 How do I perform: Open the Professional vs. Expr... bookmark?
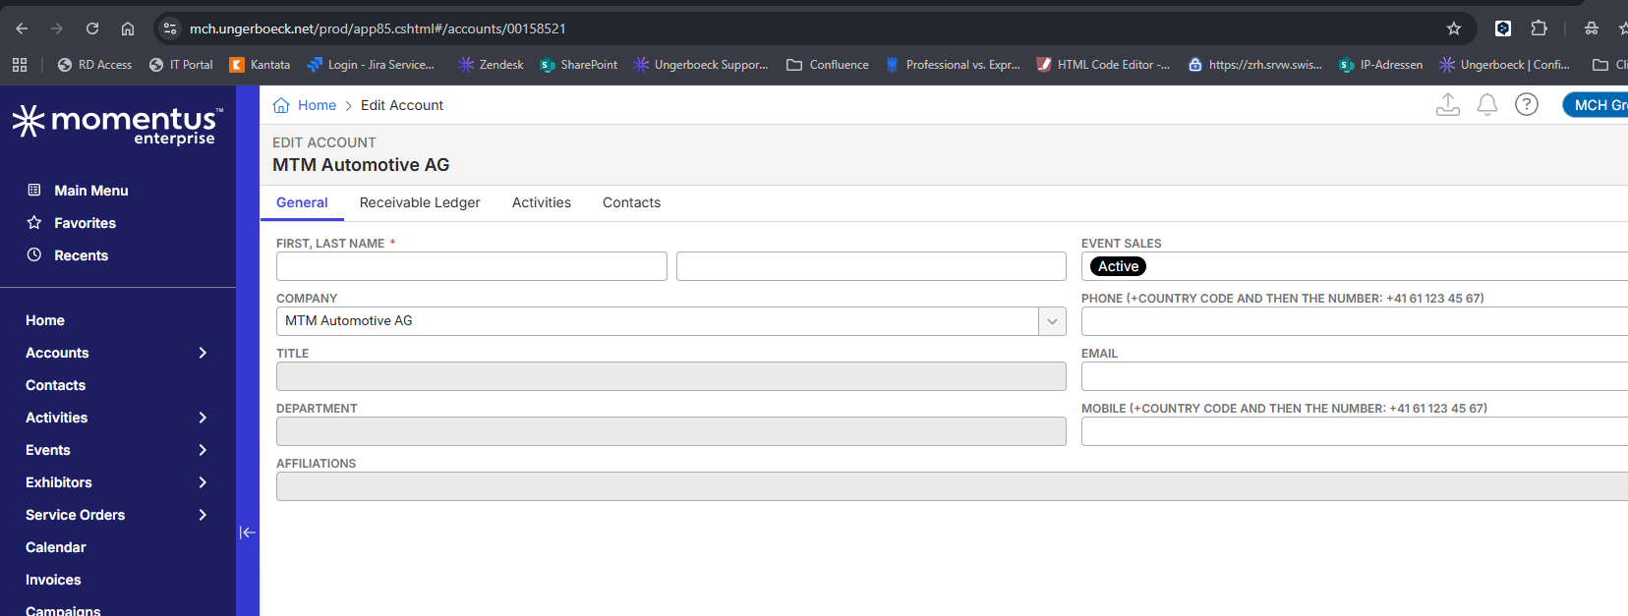pyautogui.click(x=953, y=65)
